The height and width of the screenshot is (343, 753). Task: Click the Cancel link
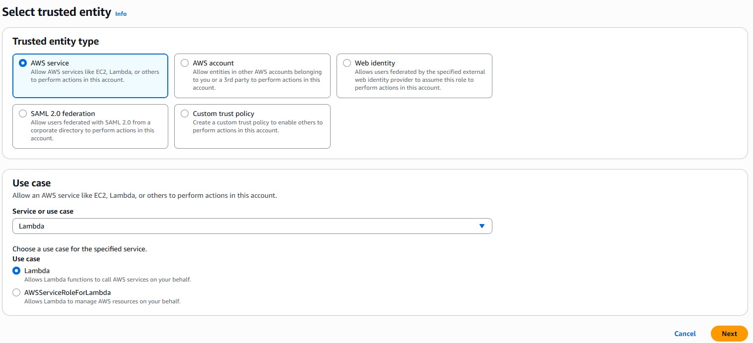tap(685, 334)
